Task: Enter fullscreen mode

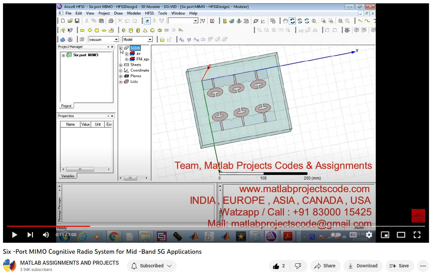Action: tap(417, 235)
